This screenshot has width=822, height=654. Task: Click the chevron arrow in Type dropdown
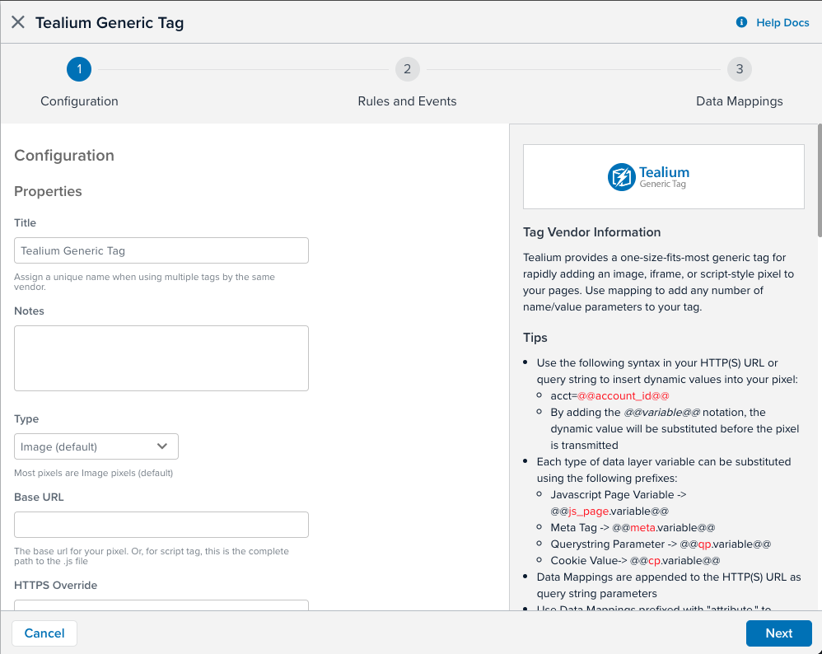[x=162, y=446]
